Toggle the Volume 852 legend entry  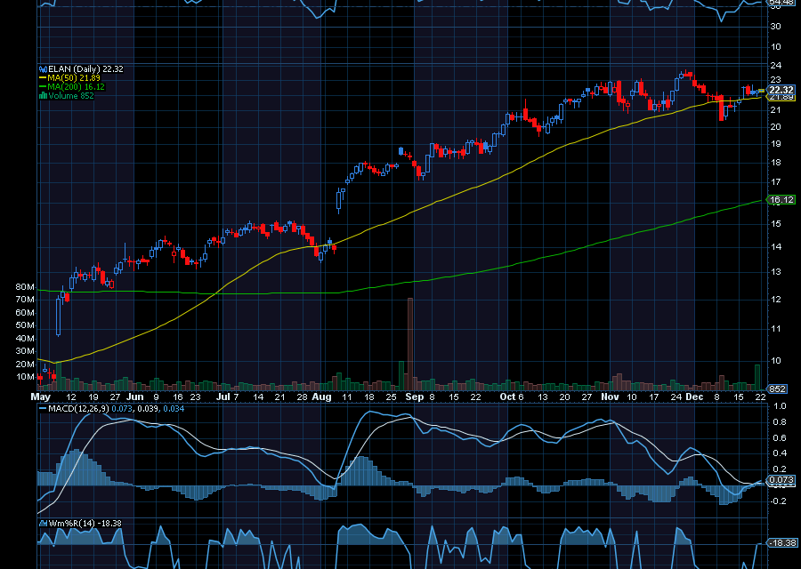(71, 93)
